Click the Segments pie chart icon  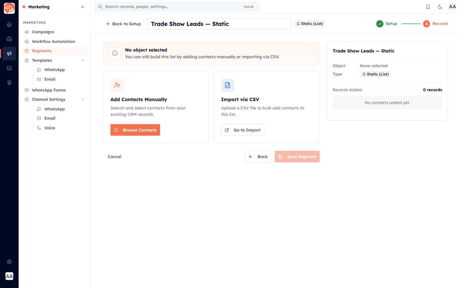point(27,51)
